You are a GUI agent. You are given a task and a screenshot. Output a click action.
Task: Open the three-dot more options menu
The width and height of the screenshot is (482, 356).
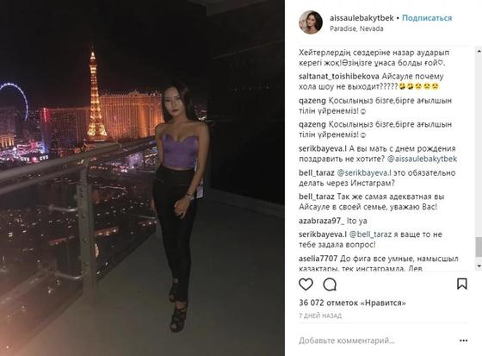pos(464,340)
